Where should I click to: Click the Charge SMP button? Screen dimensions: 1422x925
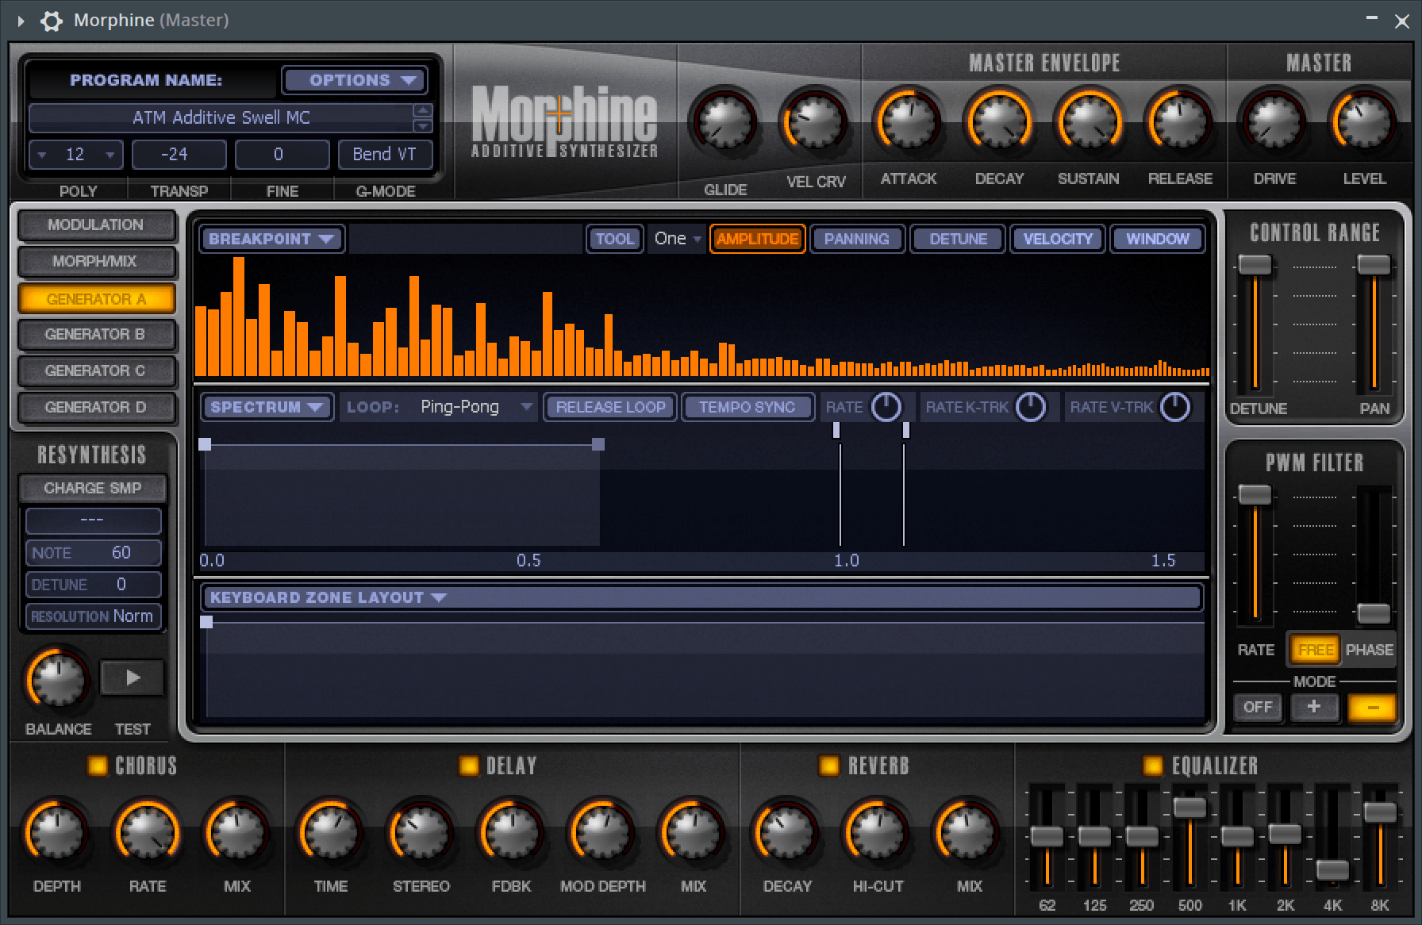point(93,488)
